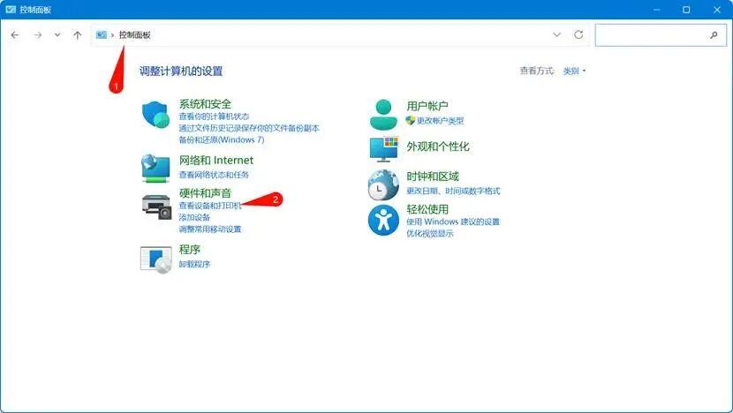Expand breadcrumb chevron before 控制面板
This screenshot has height=413, width=733.
(112, 35)
